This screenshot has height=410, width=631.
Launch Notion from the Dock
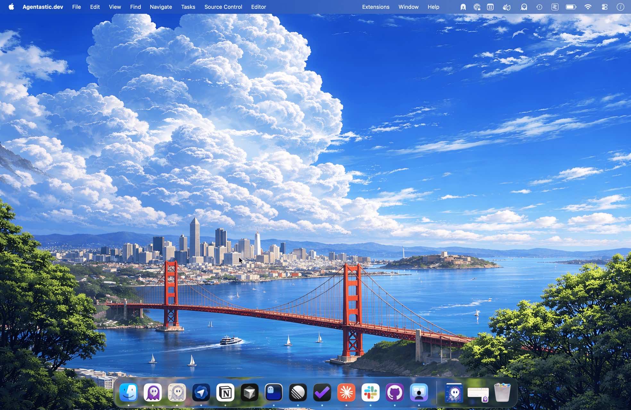coord(225,393)
